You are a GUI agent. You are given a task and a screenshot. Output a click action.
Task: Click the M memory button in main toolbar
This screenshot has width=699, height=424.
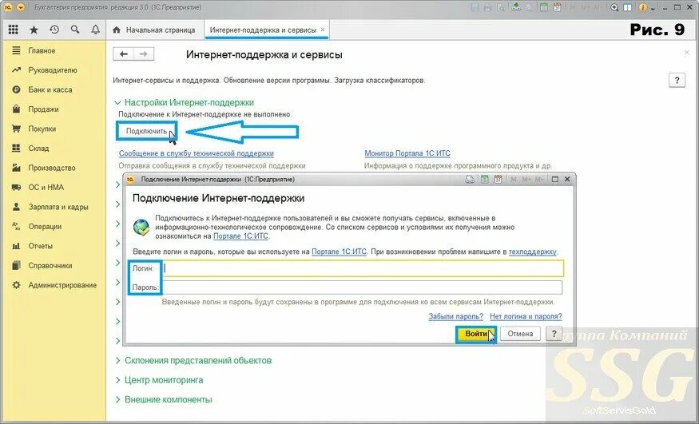573,7
